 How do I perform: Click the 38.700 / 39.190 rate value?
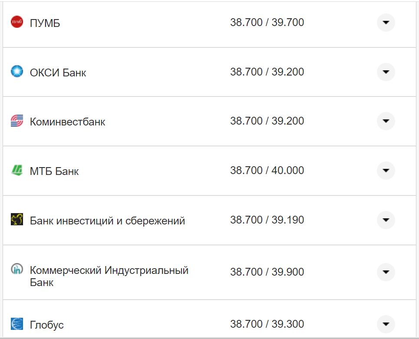click(267, 220)
